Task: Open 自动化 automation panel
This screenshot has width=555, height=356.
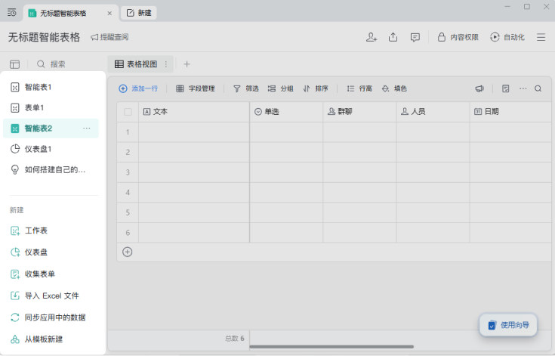Action: [507, 37]
